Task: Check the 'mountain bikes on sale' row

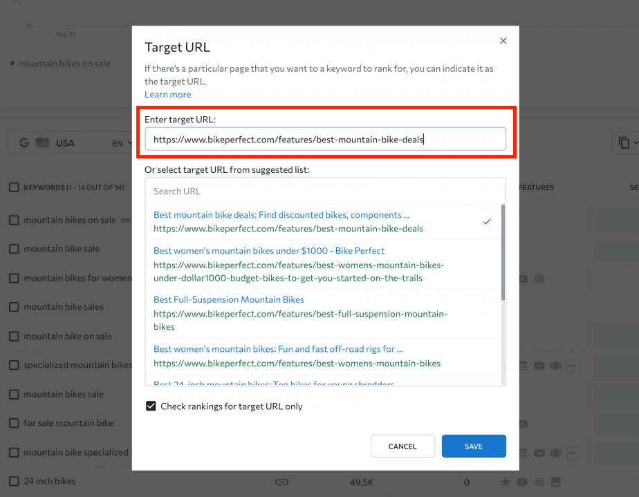Action: click(14, 221)
